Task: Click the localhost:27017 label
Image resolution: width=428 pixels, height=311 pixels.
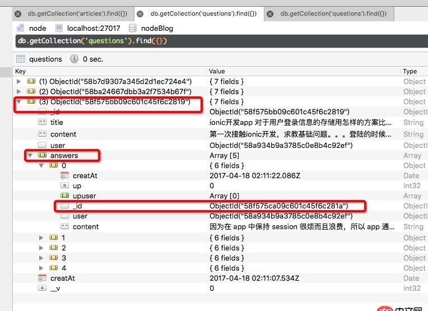Action: pos(94,29)
